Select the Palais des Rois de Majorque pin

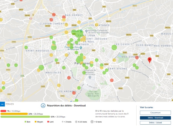pyautogui.click(x=81, y=48)
